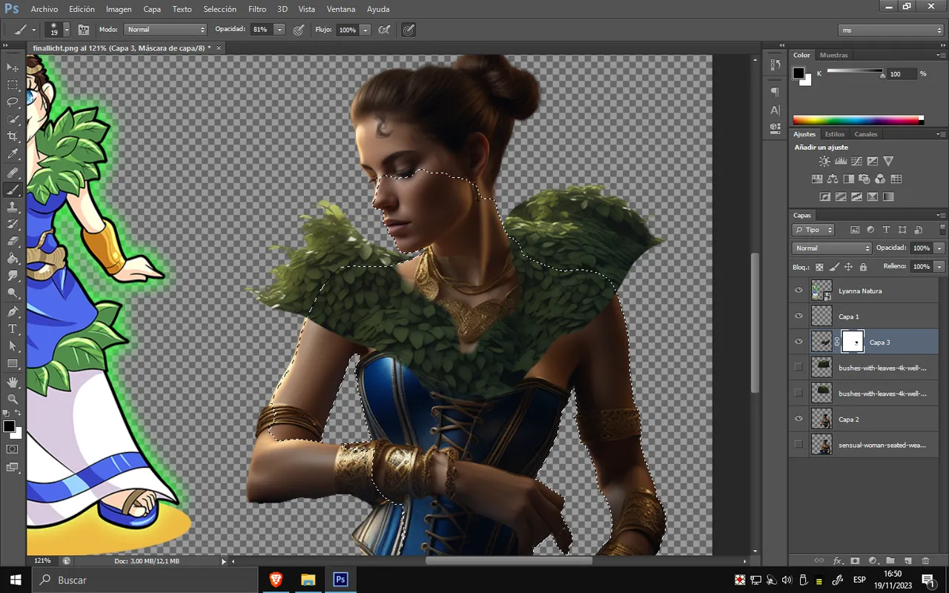
Task: Lock layer position
Action: pyautogui.click(x=848, y=267)
